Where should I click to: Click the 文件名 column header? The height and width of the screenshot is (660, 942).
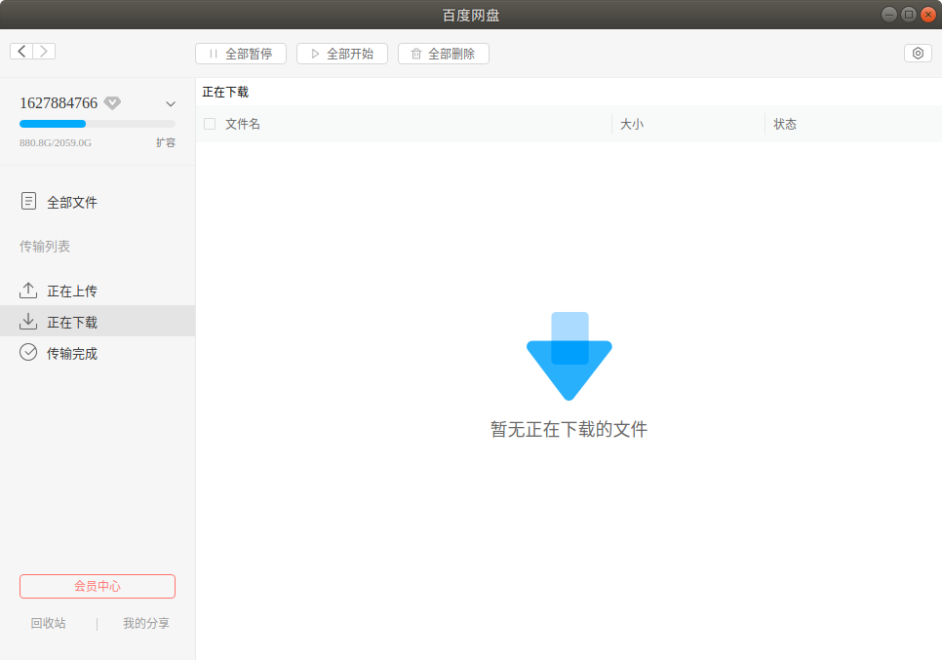pos(243,125)
